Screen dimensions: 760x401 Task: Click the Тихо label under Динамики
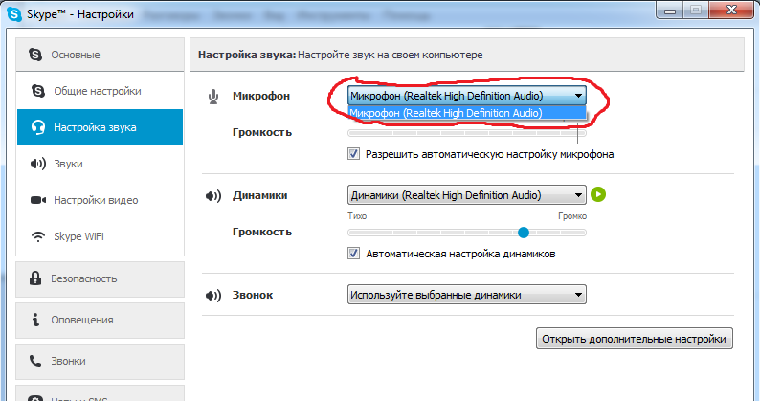click(x=357, y=216)
